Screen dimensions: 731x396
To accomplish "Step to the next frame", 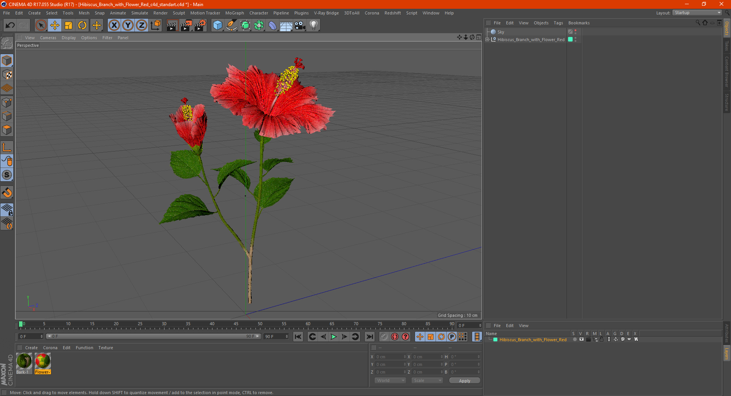I will [344, 337].
